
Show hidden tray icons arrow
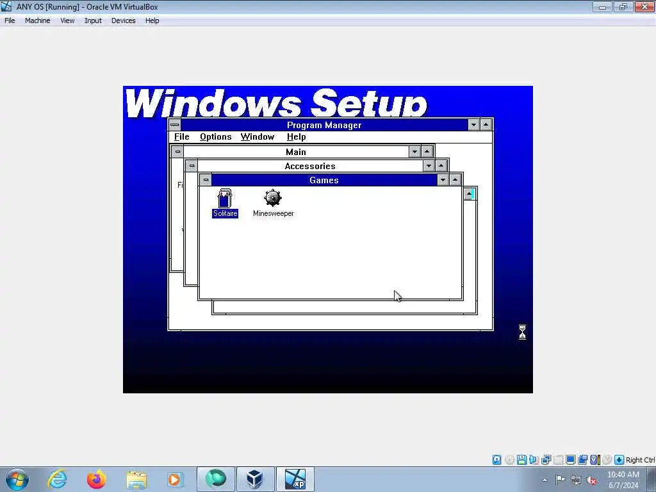[545, 480]
